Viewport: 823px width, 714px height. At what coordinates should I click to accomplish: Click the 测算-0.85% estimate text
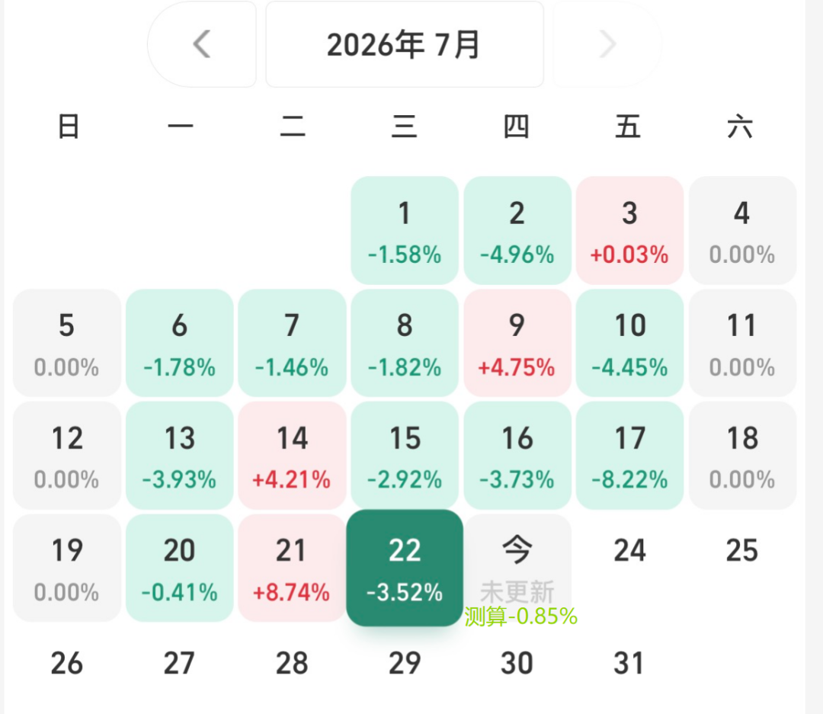point(520,616)
